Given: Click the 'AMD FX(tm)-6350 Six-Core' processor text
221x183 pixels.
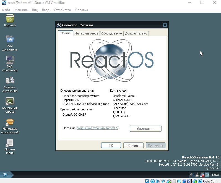Looking at the screenshot, I should (130, 104).
